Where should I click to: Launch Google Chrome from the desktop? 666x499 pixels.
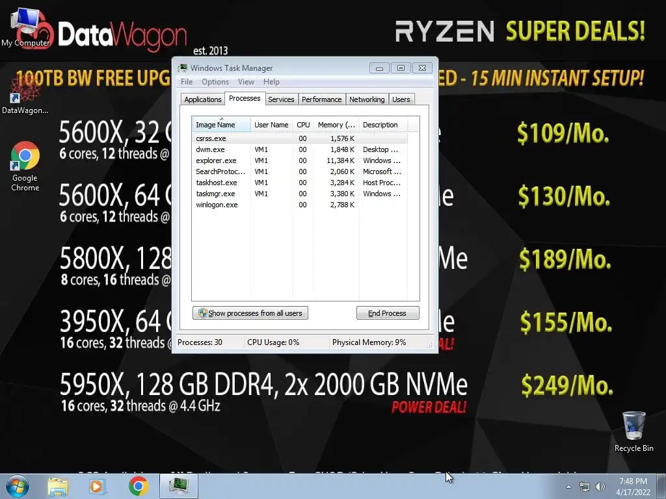coord(25,166)
